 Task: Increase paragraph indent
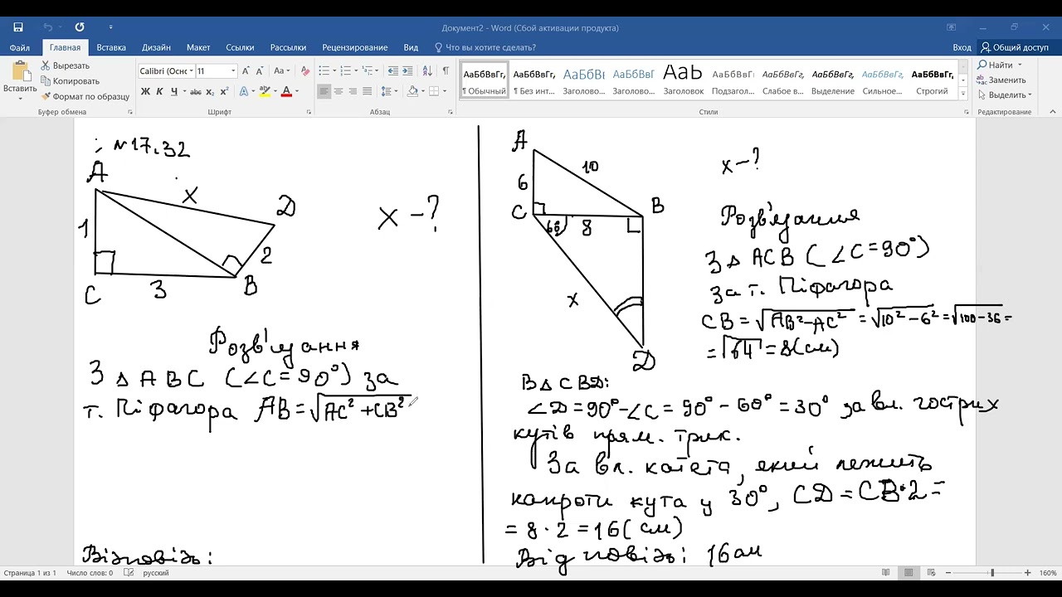point(408,71)
